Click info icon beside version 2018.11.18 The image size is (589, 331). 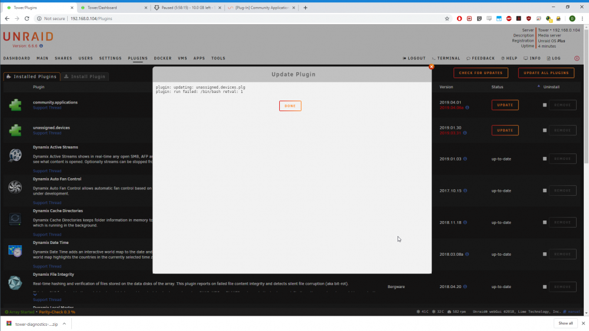point(465,222)
